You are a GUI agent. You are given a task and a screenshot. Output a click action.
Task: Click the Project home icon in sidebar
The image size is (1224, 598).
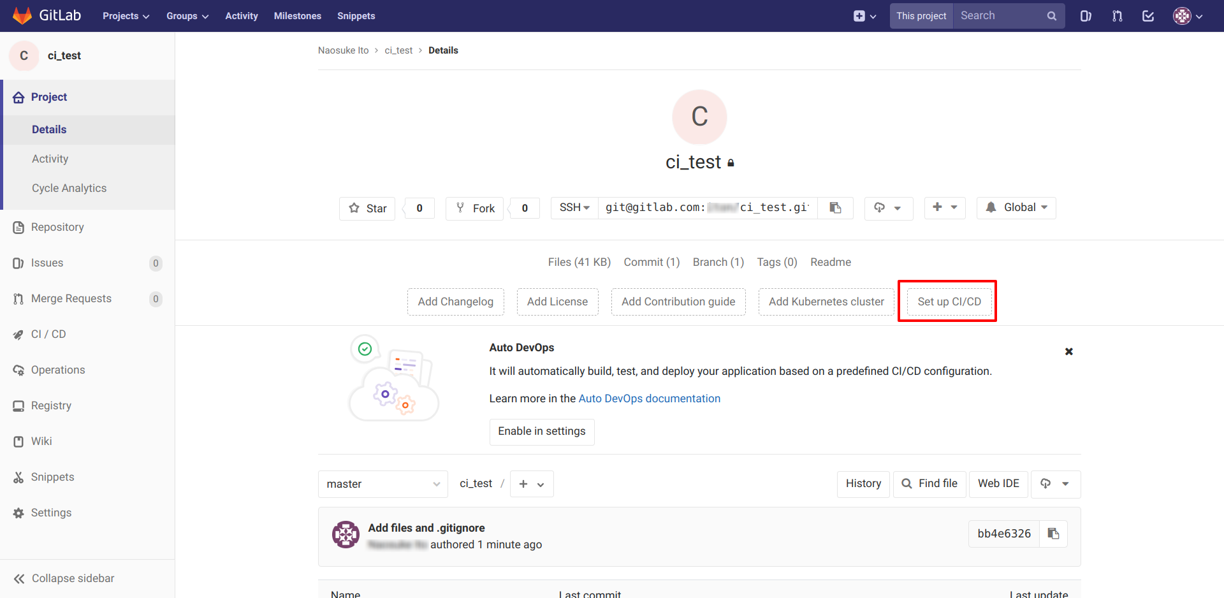pyautogui.click(x=18, y=97)
